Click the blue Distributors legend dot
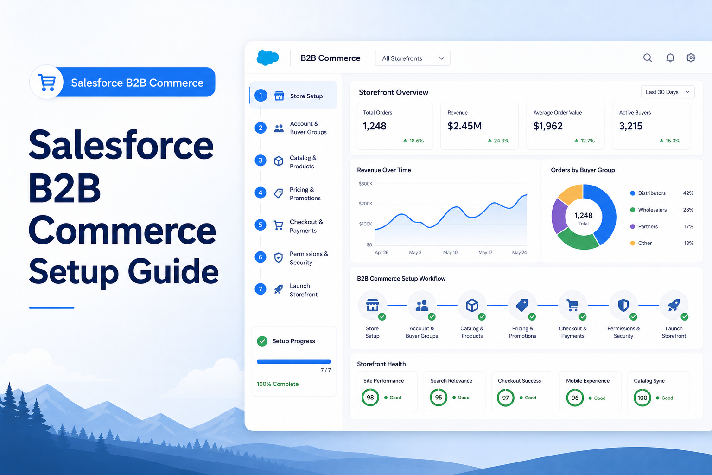 point(632,193)
